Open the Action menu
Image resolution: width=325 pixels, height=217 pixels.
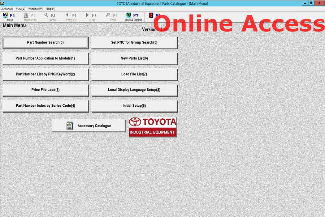click(7, 9)
